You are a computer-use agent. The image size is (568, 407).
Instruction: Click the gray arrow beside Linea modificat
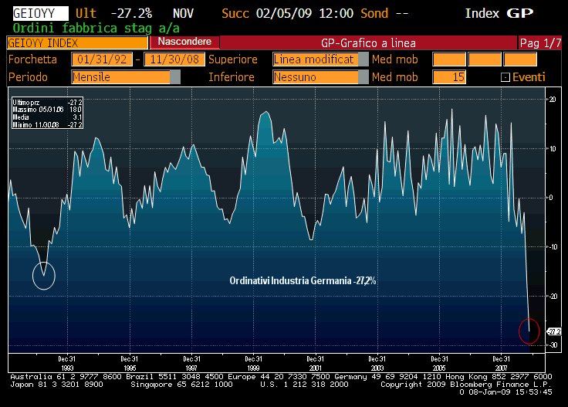click(363, 59)
